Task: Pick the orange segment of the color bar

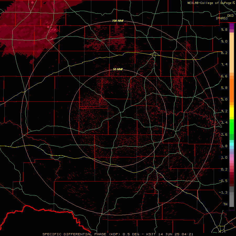Action: (x=232, y=91)
